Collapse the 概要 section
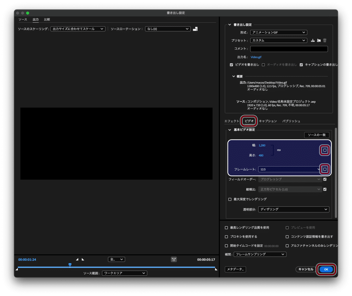The width and height of the screenshot is (352, 296). click(x=234, y=76)
